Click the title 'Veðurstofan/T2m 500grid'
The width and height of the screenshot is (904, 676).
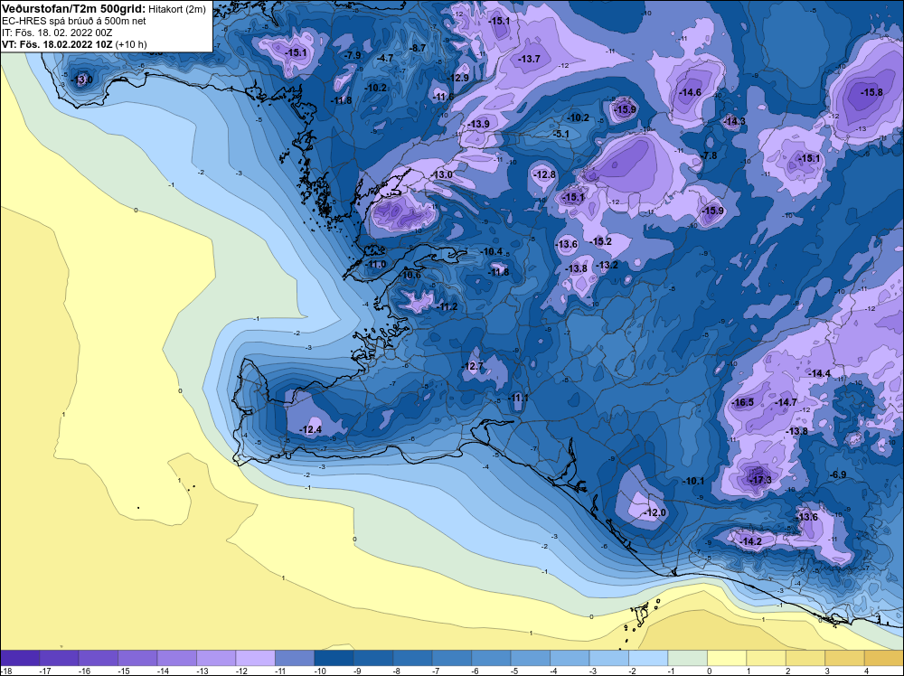coord(74,9)
